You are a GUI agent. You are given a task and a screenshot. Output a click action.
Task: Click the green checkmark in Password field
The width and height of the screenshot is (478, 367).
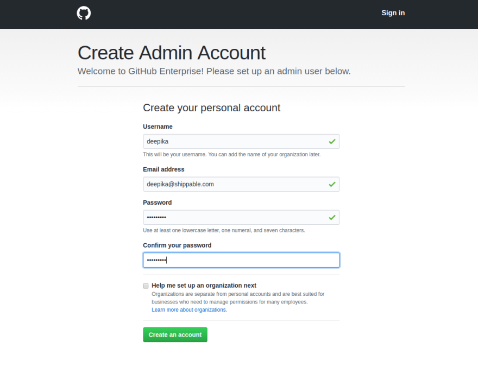point(332,217)
